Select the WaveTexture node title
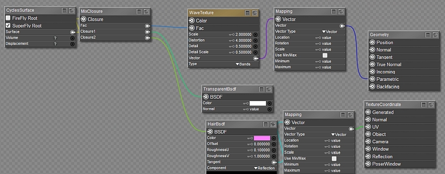Screen dimensions: 445x174 pos(201,13)
